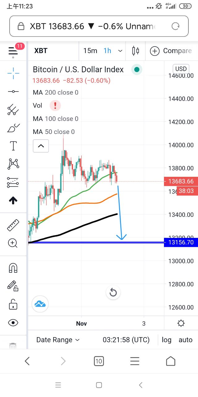Hide all drawings with eye icon

click(13, 323)
